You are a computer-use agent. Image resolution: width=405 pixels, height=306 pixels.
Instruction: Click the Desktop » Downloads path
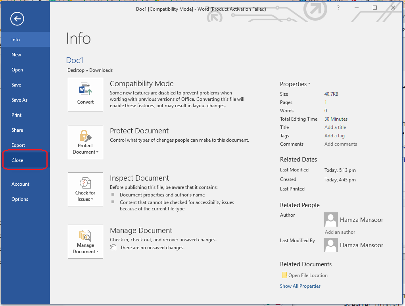click(x=90, y=70)
